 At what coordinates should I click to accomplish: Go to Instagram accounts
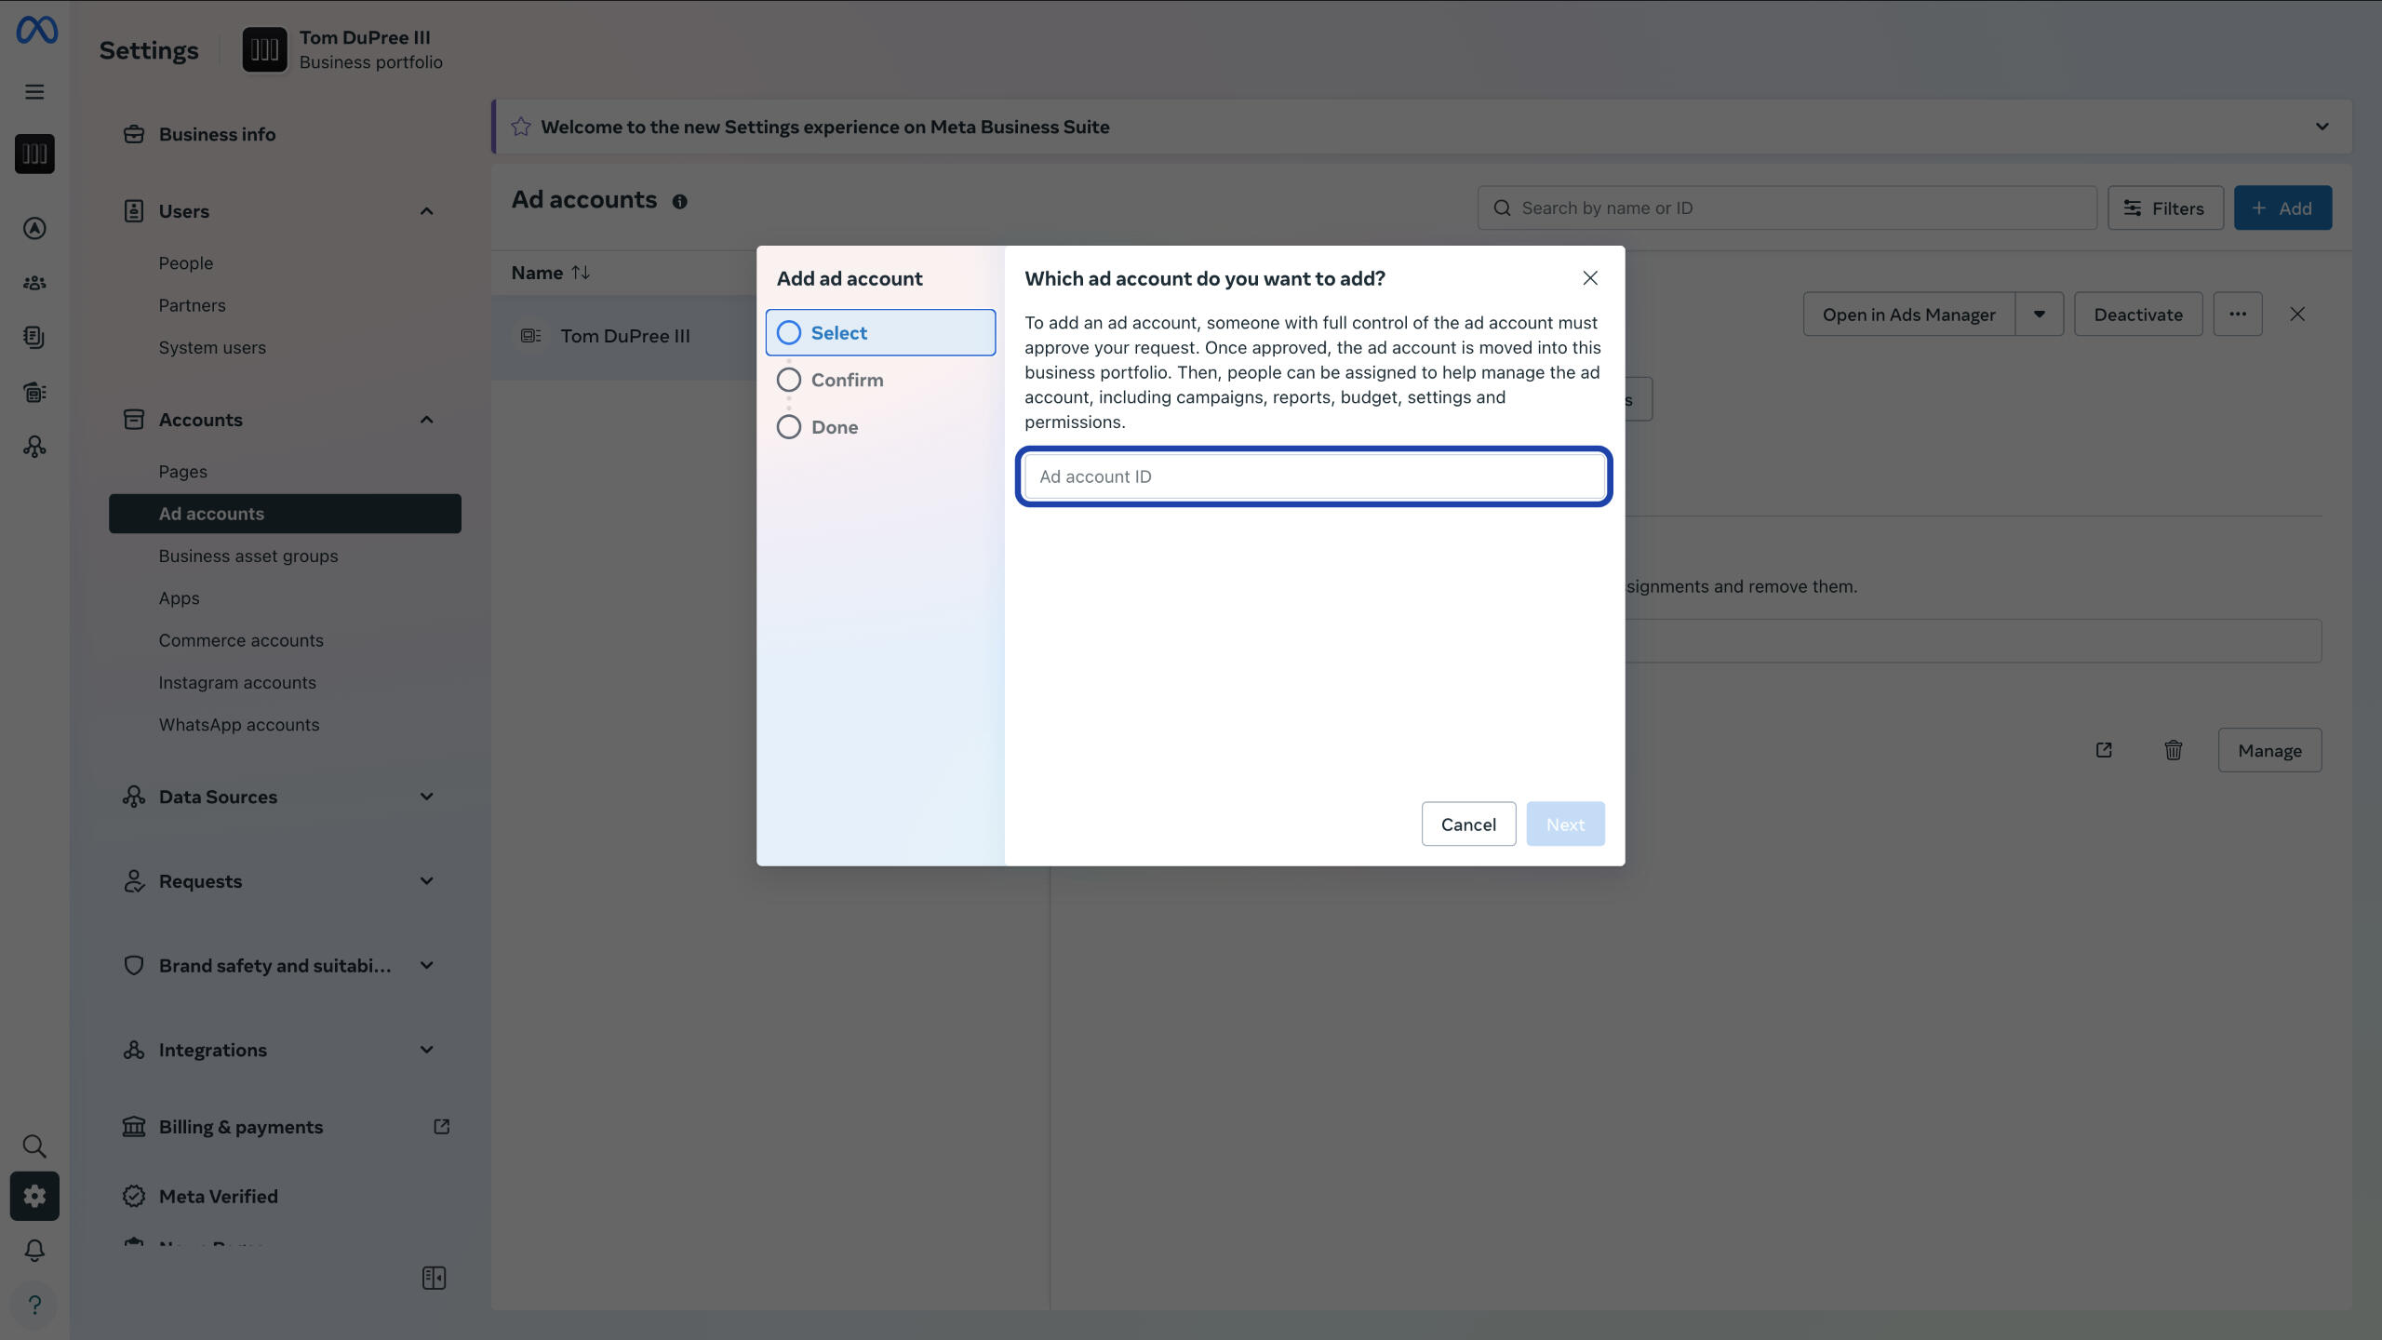[237, 682]
